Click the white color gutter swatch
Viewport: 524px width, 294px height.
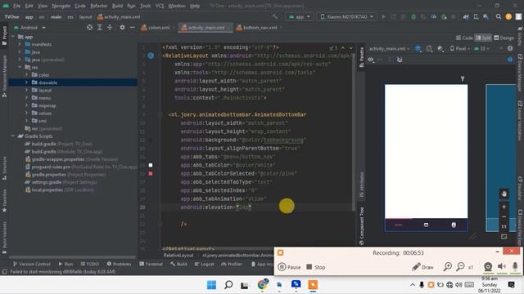(x=151, y=165)
